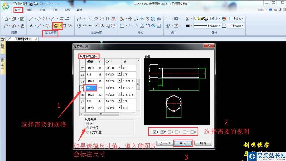286x161 pixels.
Task: Click the 上一步 back button
Action: tap(165, 143)
